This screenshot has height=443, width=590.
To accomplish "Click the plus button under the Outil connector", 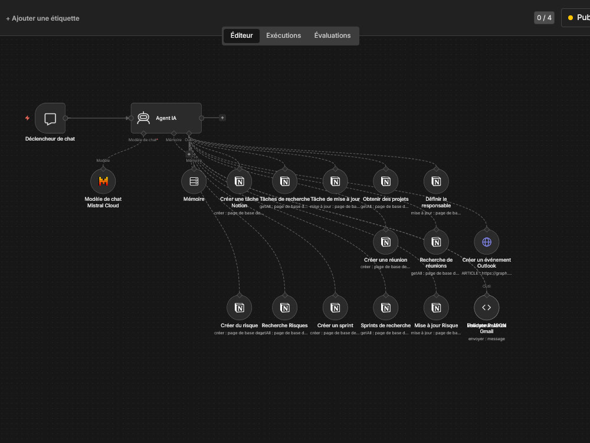I will (189, 154).
